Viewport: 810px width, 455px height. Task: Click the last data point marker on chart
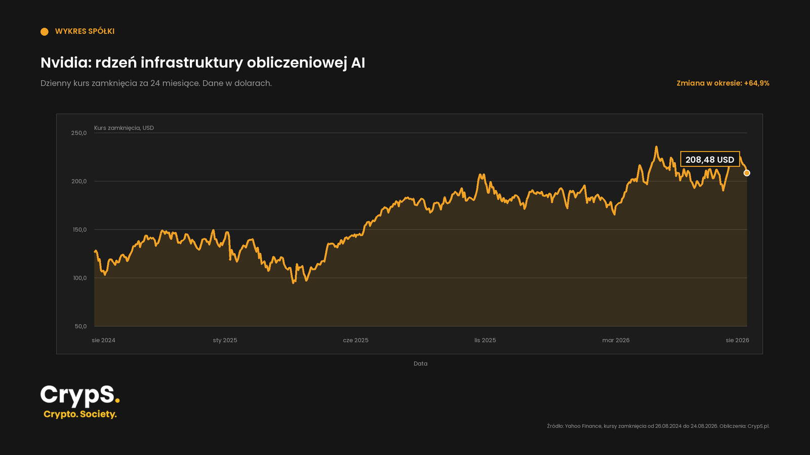[x=747, y=173]
